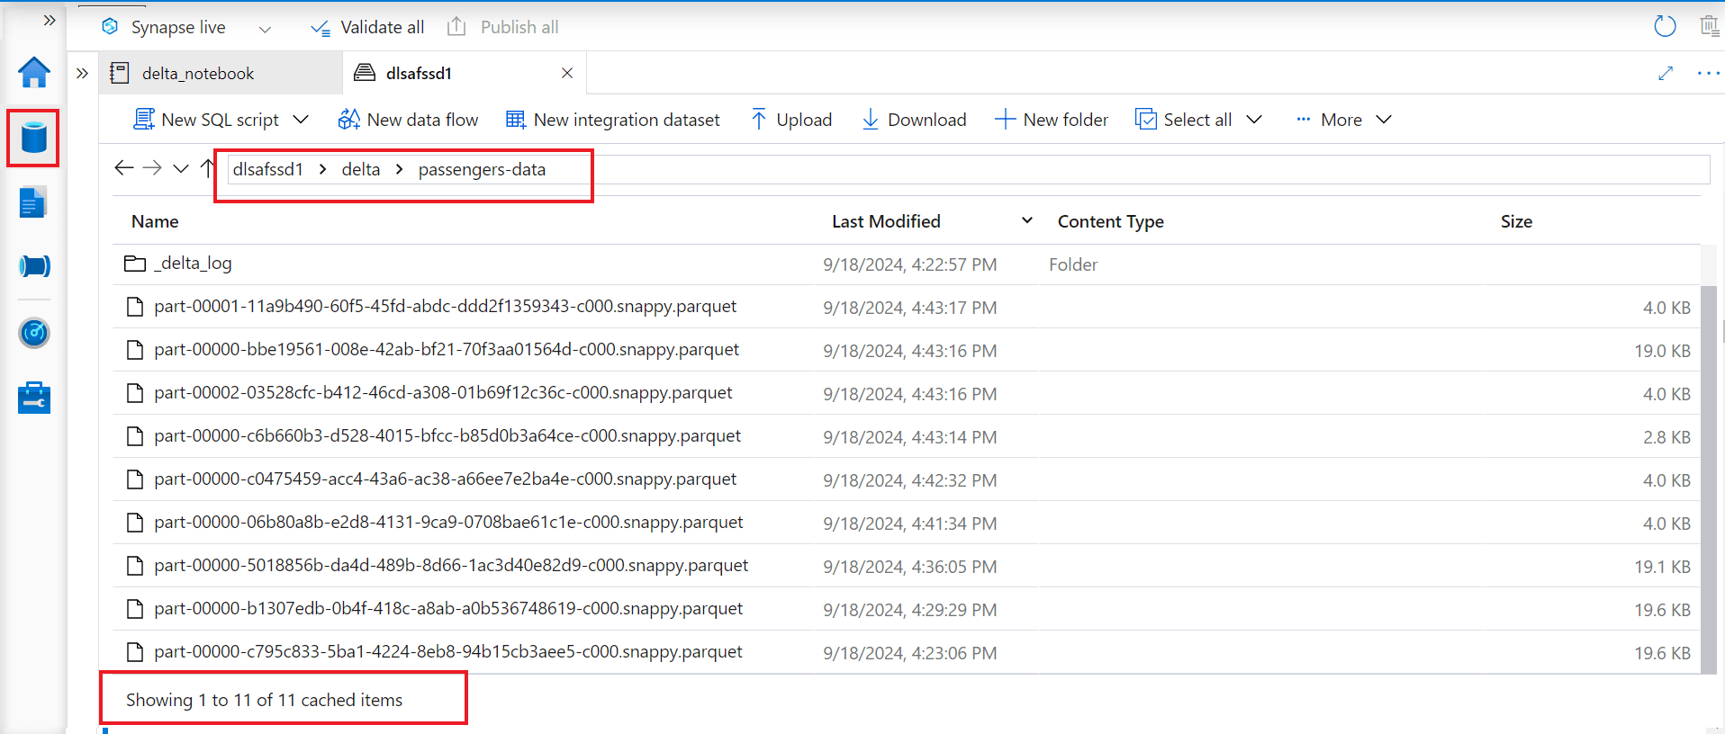The width and height of the screenshot is (1725, 734).
Task: Open the Home hub icon
Action: click(34, 72)
